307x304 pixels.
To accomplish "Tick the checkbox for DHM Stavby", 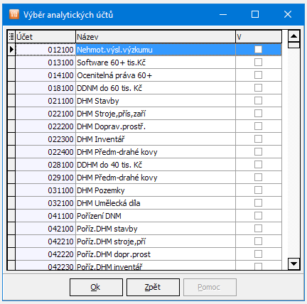I will (258, 101).
